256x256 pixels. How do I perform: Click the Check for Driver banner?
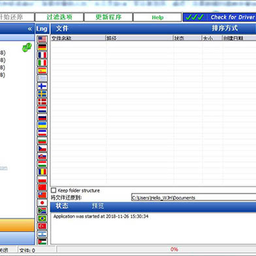(x=220, y=17)
